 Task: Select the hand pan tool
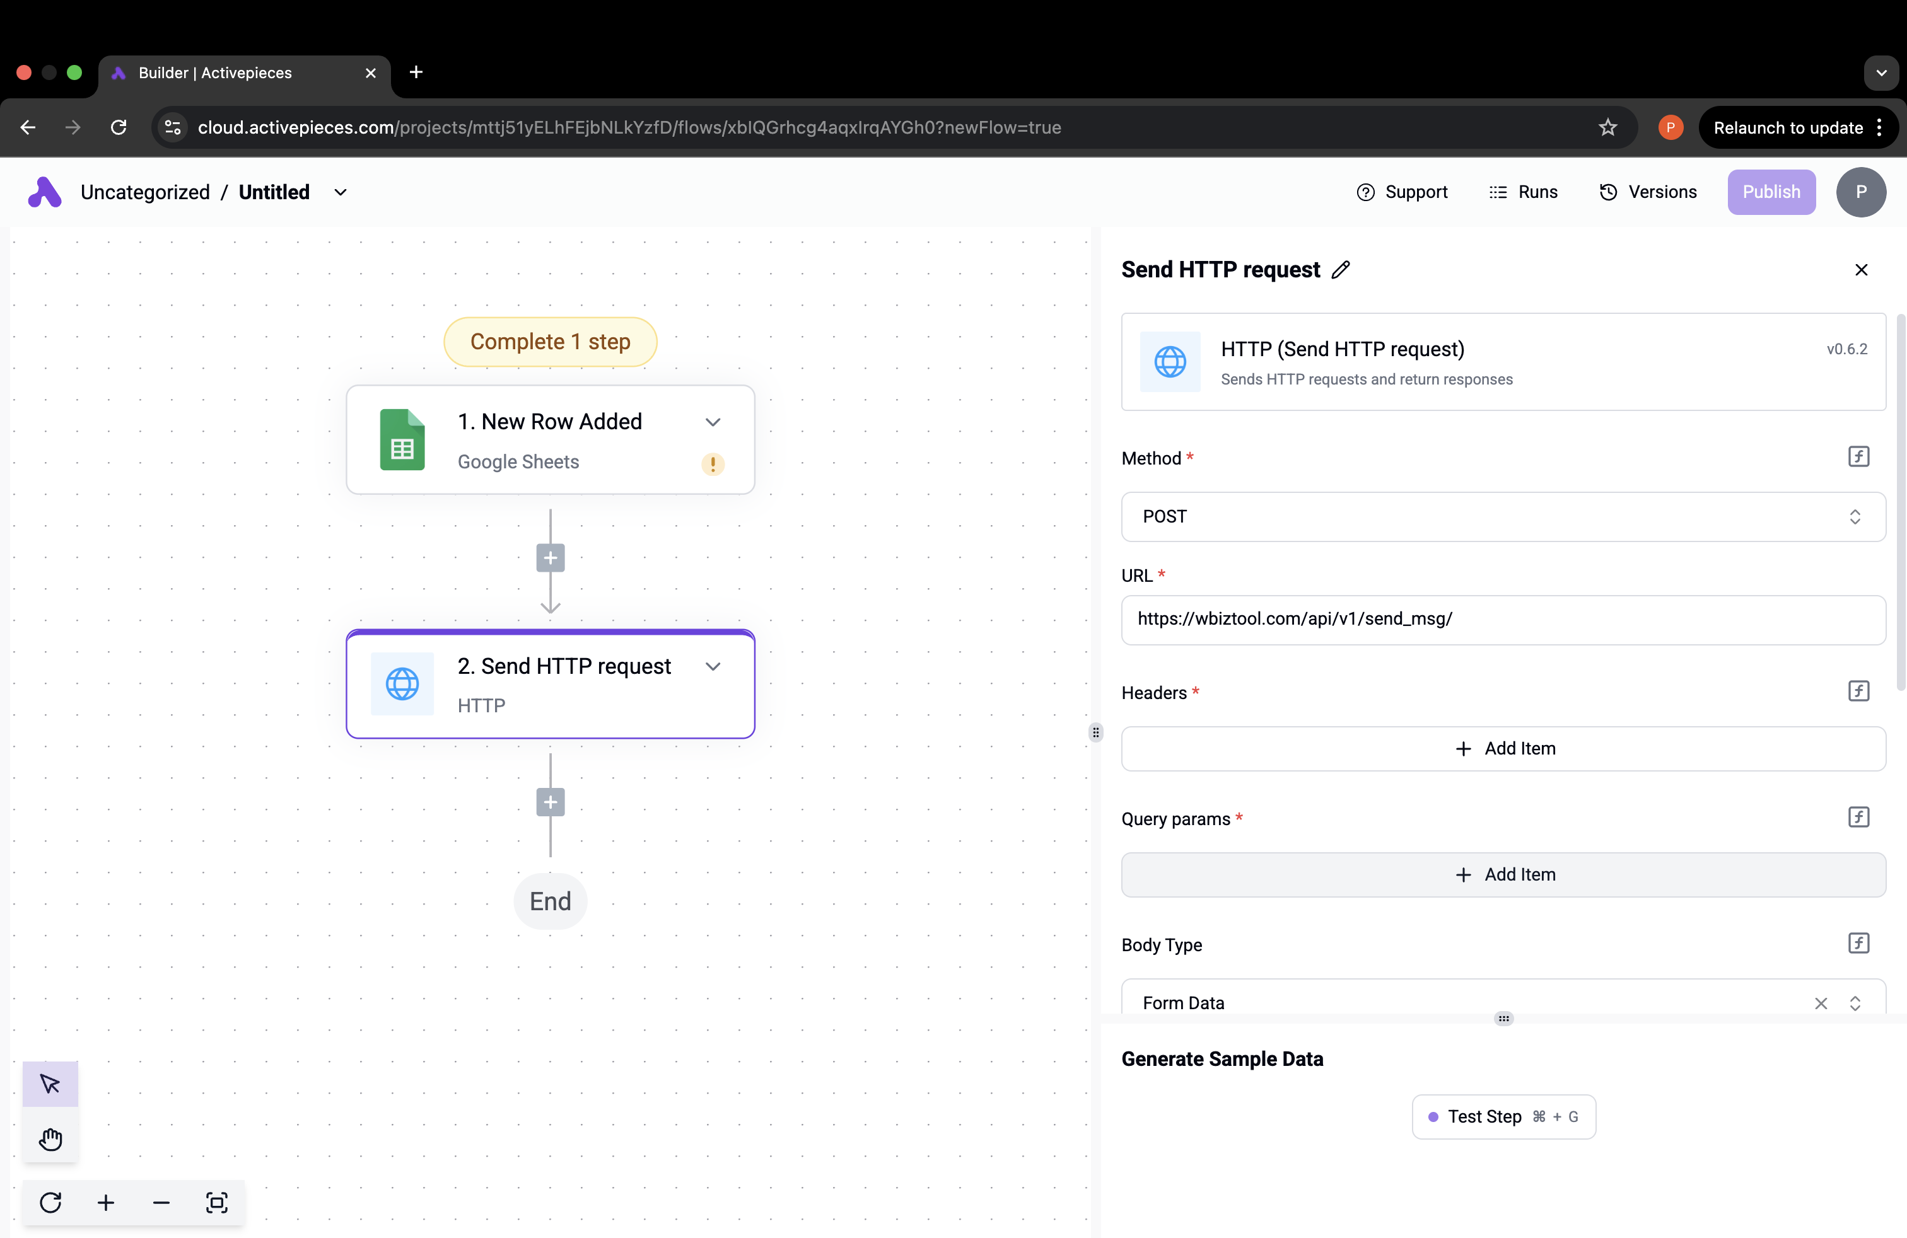pos(50,1138)
